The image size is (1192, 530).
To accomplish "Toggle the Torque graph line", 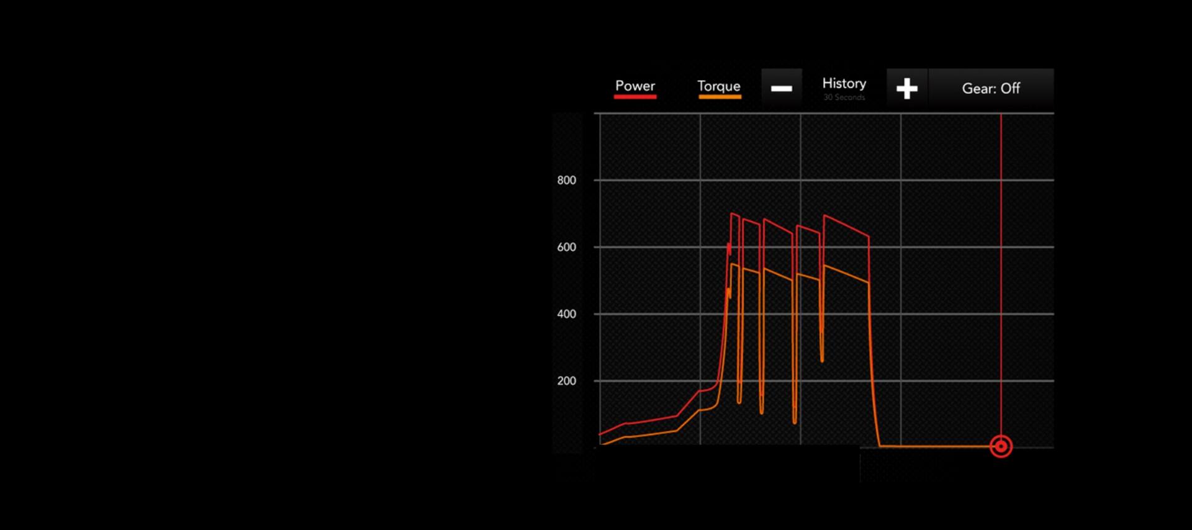I will click(719, 88).
